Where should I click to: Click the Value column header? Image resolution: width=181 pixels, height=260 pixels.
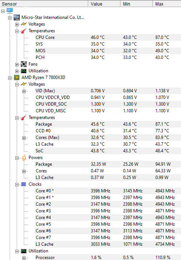(x=104, y=4)
